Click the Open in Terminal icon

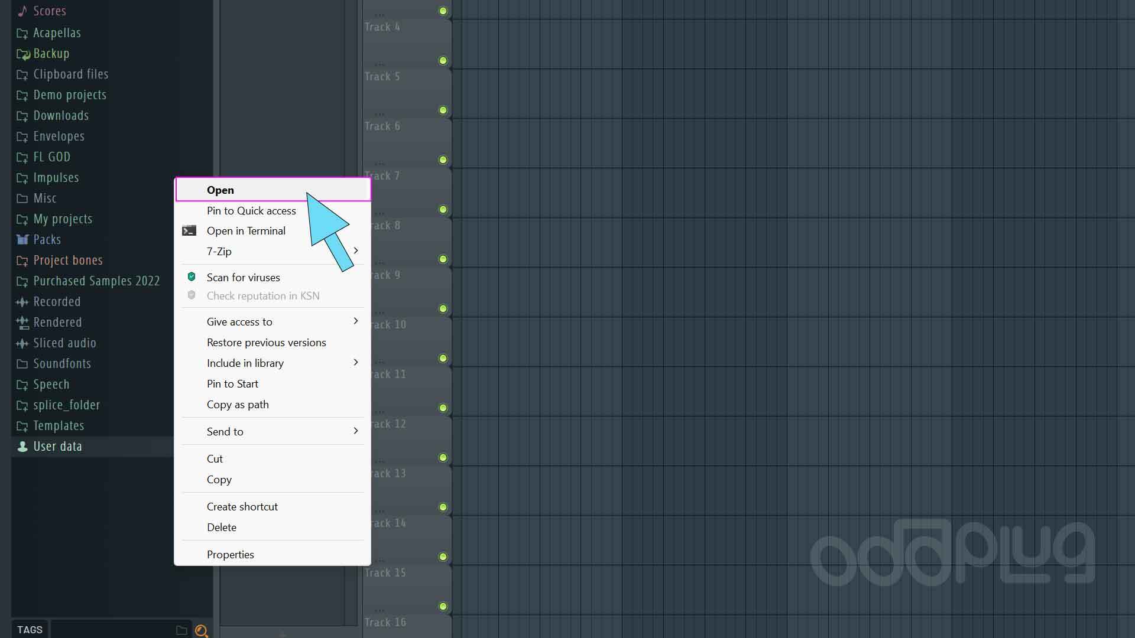click(x=189, y=231)
